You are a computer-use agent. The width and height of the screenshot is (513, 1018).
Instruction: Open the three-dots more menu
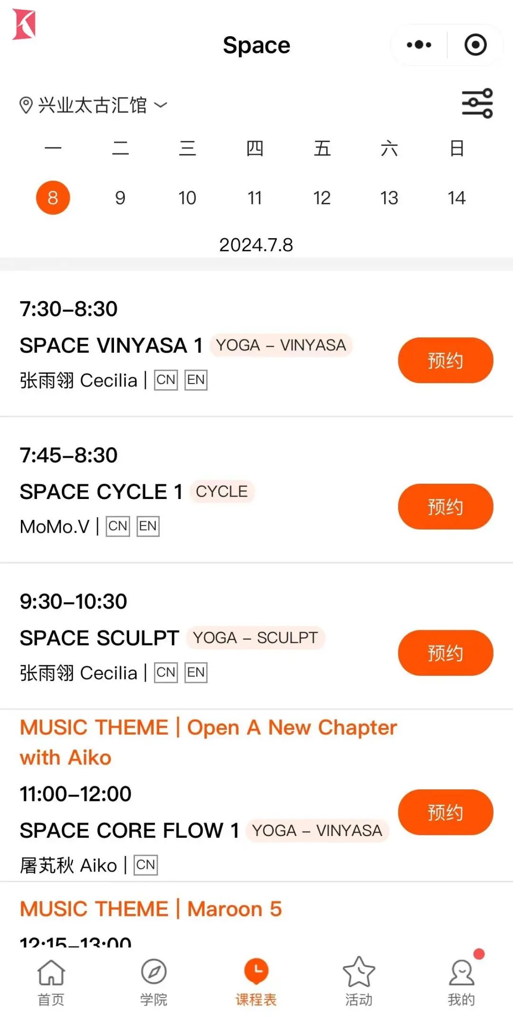[x=419, y=45]
